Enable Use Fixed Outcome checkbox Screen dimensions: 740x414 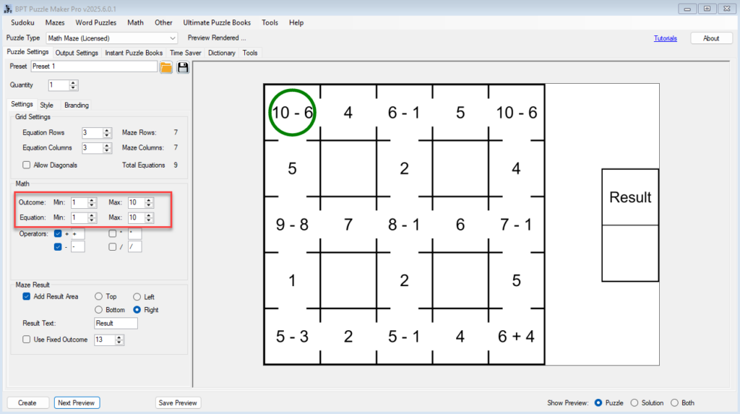click(27, 340)
